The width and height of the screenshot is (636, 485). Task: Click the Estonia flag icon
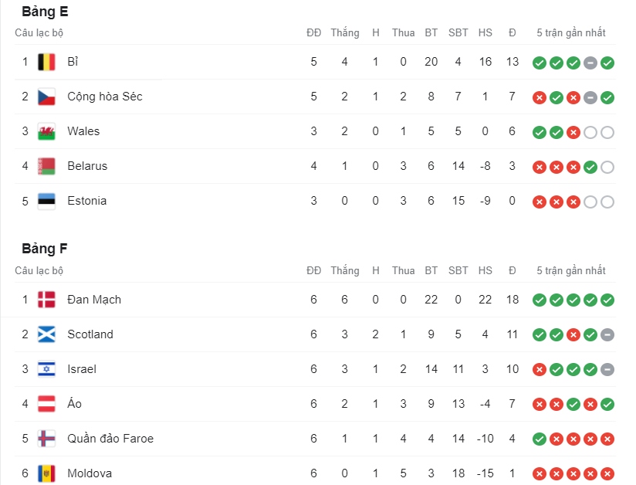coord(46,201)
